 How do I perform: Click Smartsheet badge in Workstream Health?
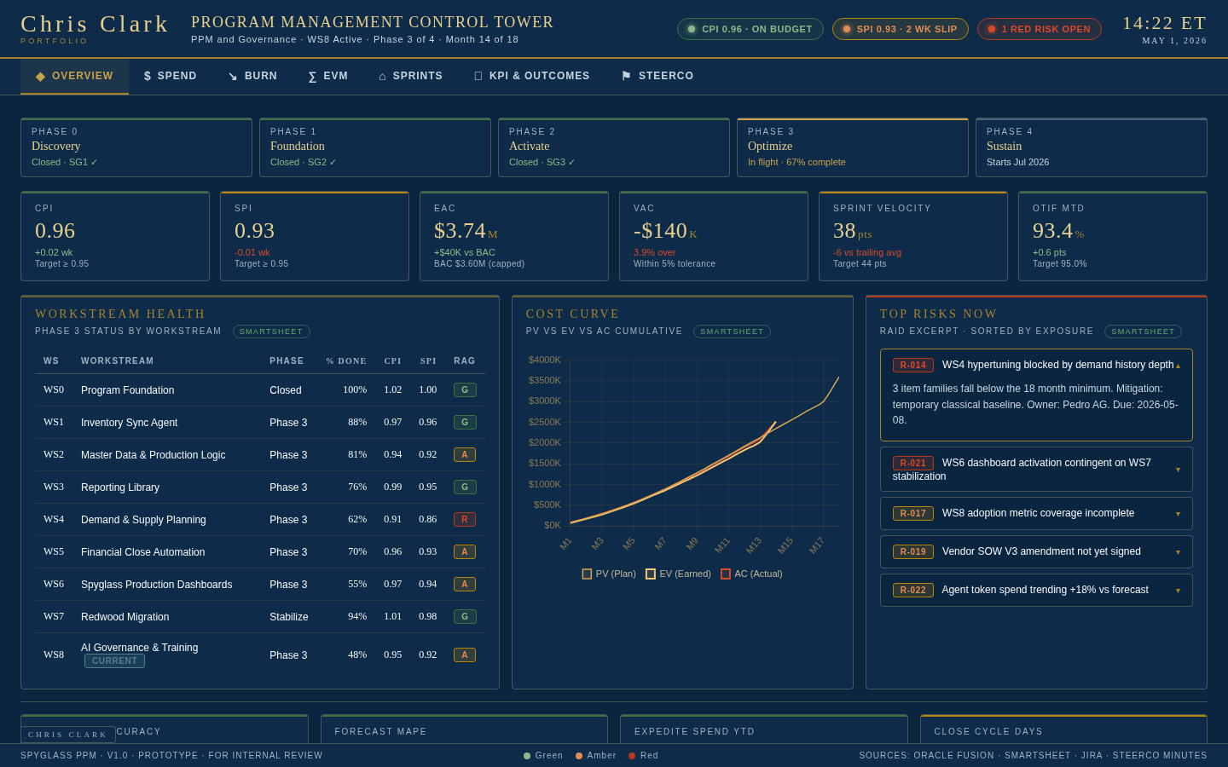coord(271,332)
